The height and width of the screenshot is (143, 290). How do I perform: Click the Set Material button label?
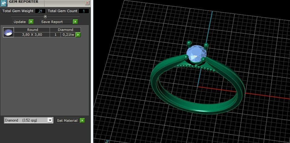pyautogui.click(x=68, y=121)
